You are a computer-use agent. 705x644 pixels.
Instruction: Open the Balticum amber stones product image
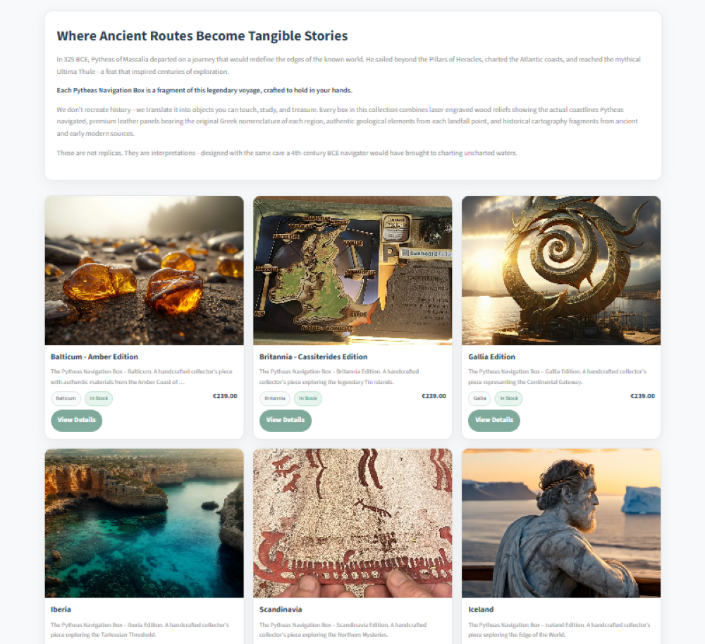coord(145,271)
